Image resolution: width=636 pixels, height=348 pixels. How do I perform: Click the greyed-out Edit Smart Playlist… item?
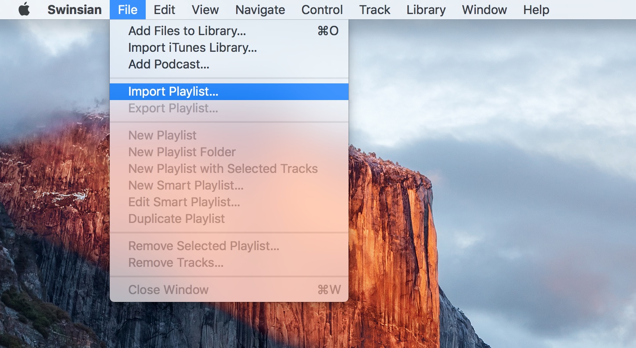(229, 202)
